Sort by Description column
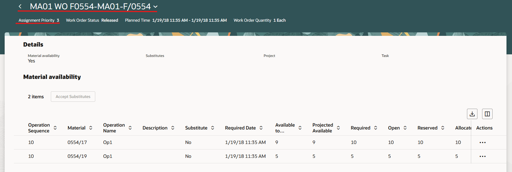 tap(173, 128)
